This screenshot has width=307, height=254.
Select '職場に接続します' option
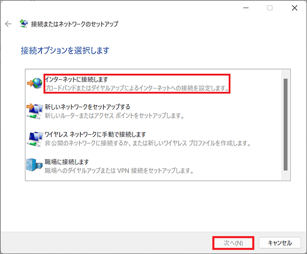(x=67, y=162)
